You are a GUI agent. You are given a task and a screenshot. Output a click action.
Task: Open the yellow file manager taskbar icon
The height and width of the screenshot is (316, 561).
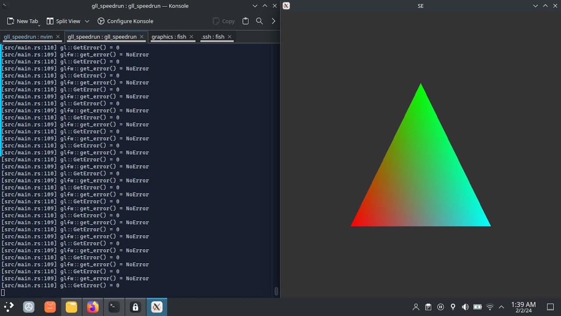[71, 307]
